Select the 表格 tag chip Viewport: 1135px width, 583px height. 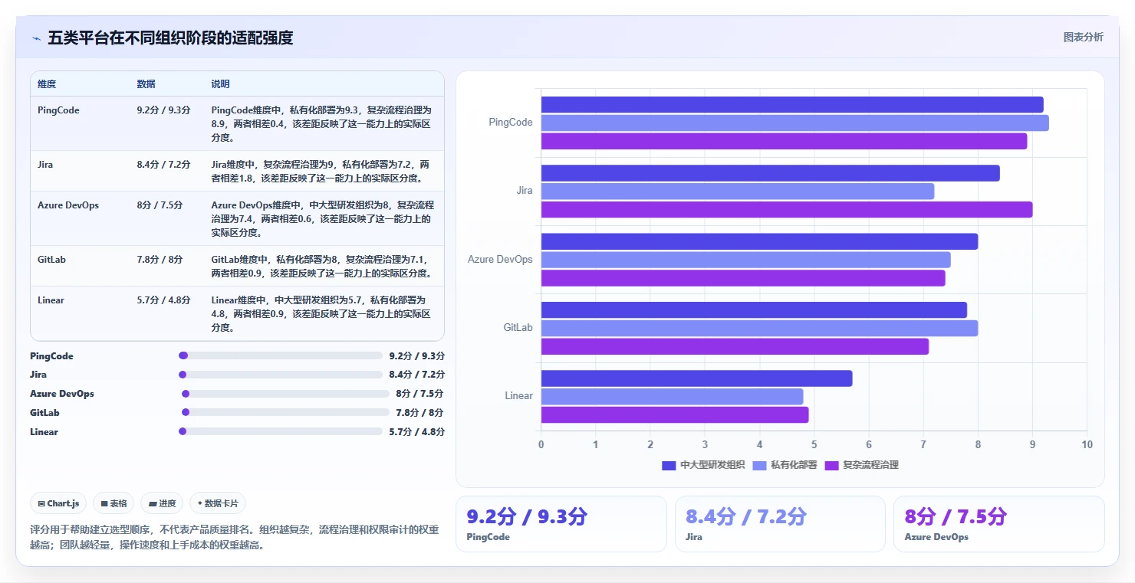[x=113, y=503]
